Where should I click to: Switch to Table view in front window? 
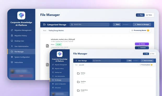tap(152, 54)
